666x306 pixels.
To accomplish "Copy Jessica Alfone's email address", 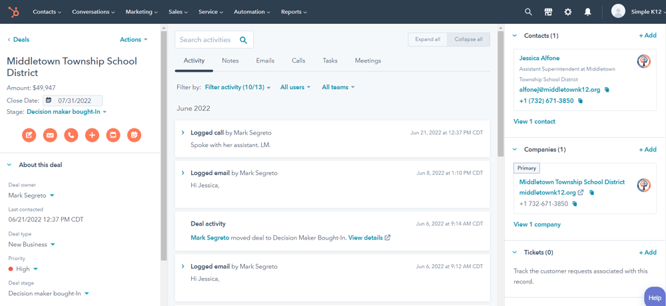I will point(607,90).
